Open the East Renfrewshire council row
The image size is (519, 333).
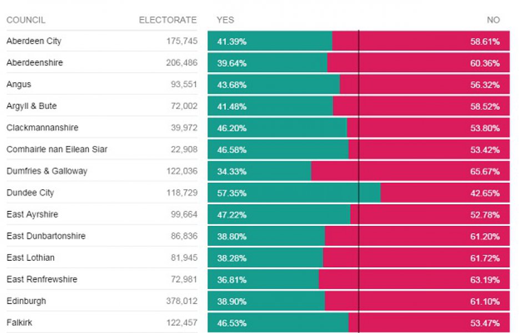tap(42, 280)
